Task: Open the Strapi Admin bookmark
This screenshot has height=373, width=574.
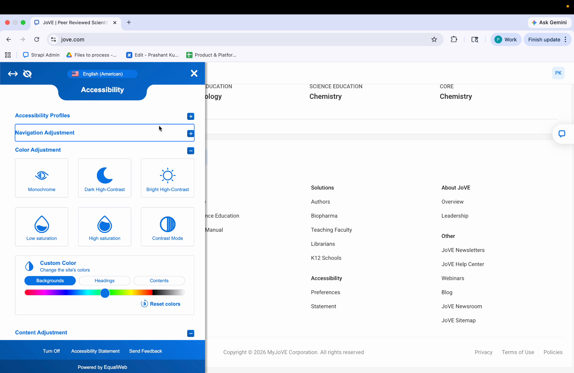Action: point(41,55)
